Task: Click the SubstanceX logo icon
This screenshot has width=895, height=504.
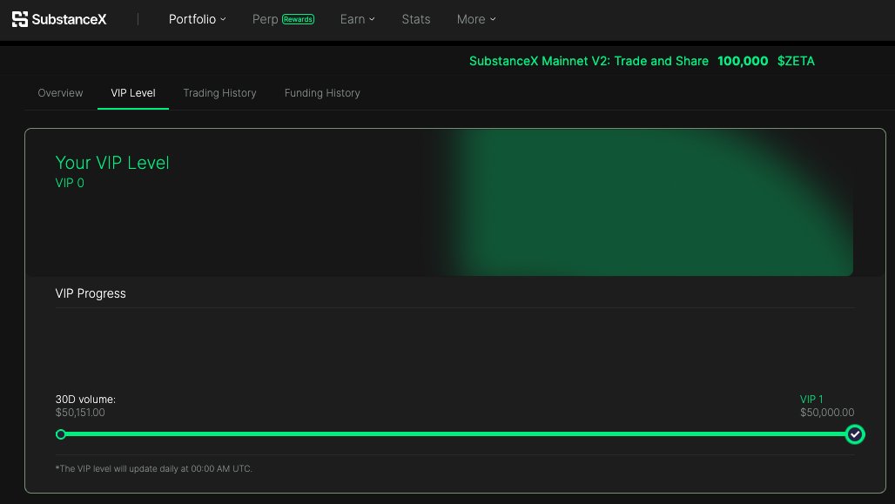Action: (19, 19)
